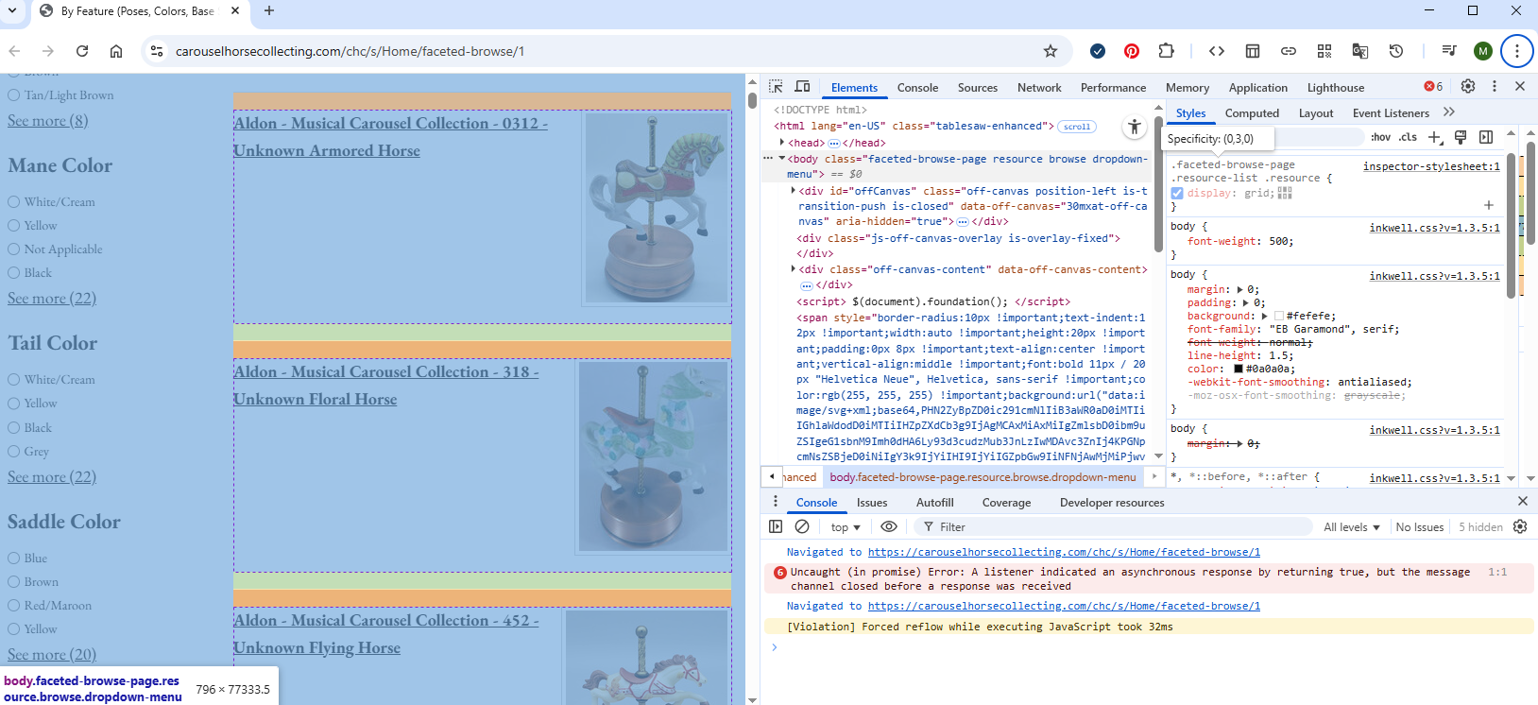Click the red error count badge in DevTools
This screenshot has width=1538, height=705.
pos(1434,87)
